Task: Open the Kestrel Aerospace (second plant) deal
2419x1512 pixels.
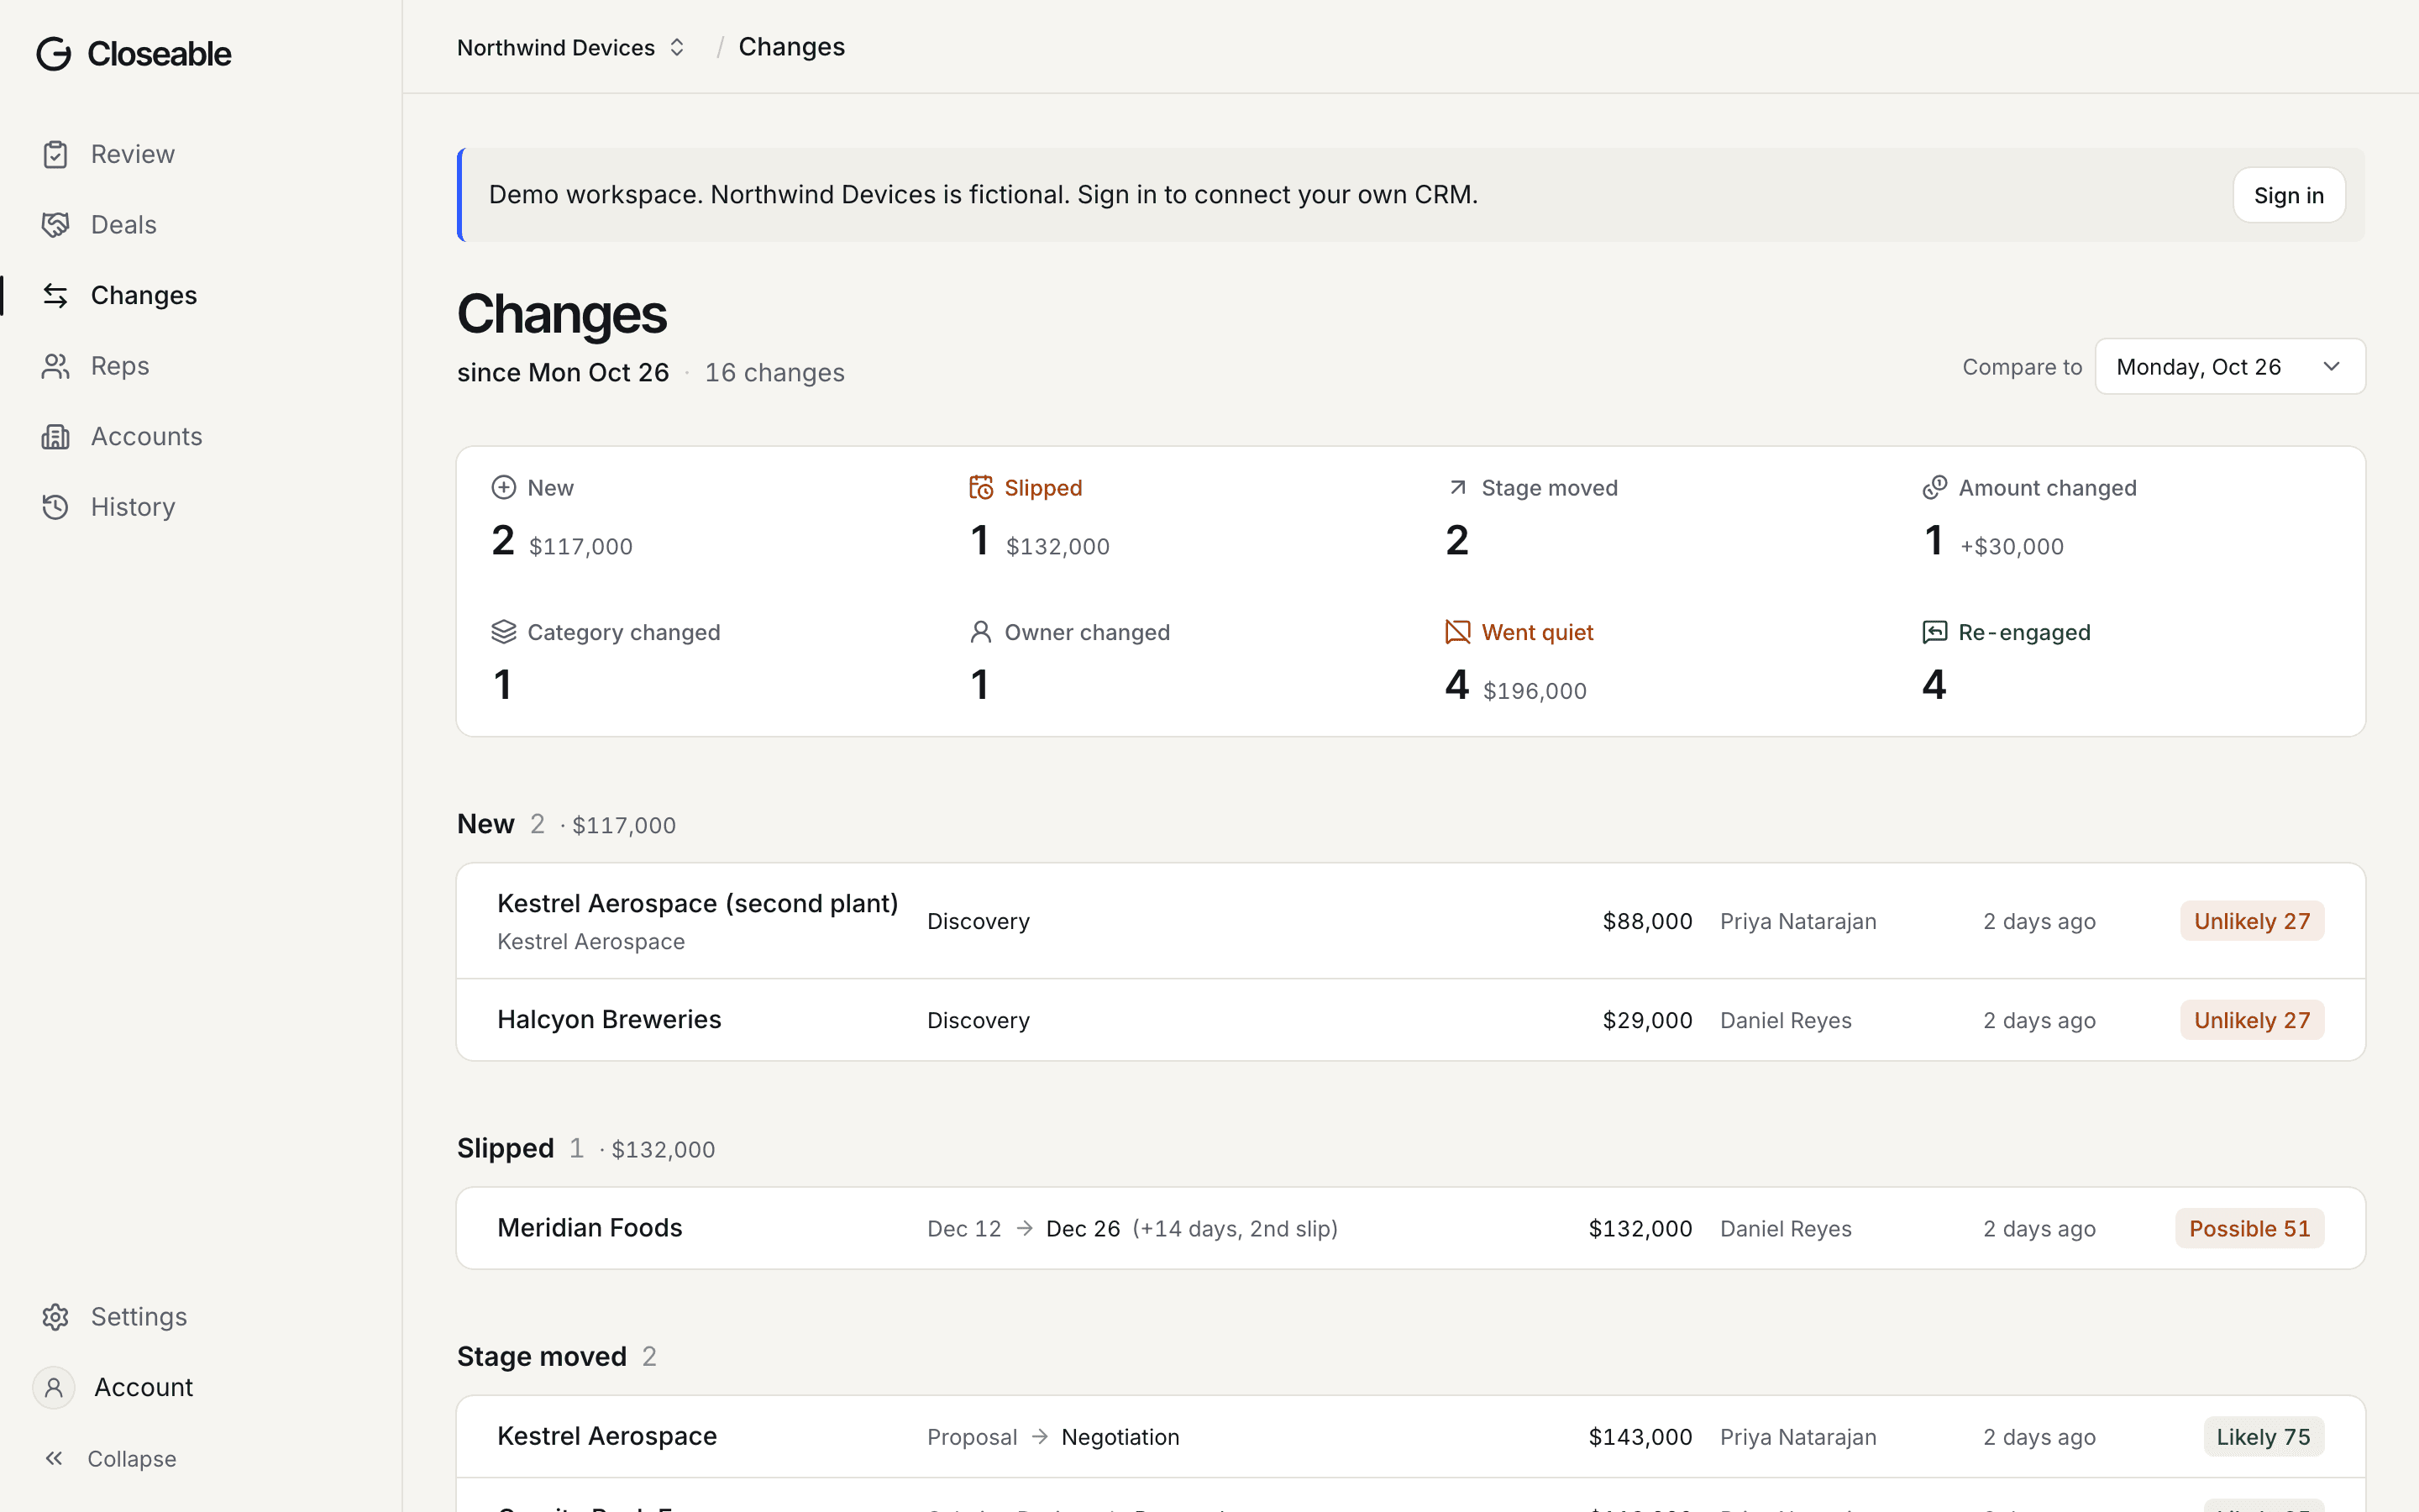Action: tap(1410, 921)
